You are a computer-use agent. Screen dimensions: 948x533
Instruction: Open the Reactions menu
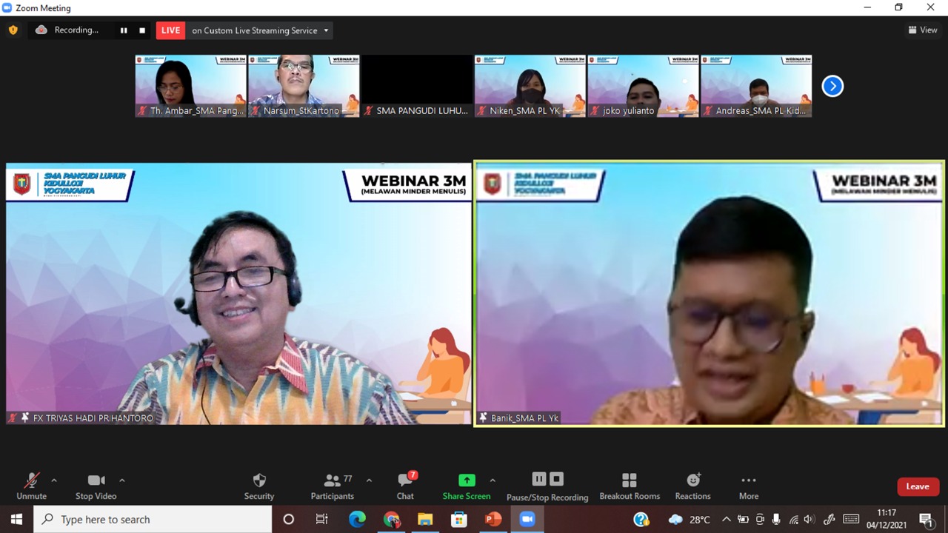pos(692,486)
